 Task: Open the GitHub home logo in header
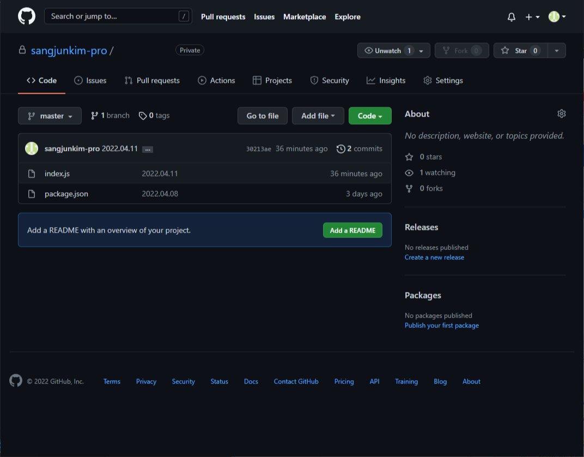(x=27, y=16)
